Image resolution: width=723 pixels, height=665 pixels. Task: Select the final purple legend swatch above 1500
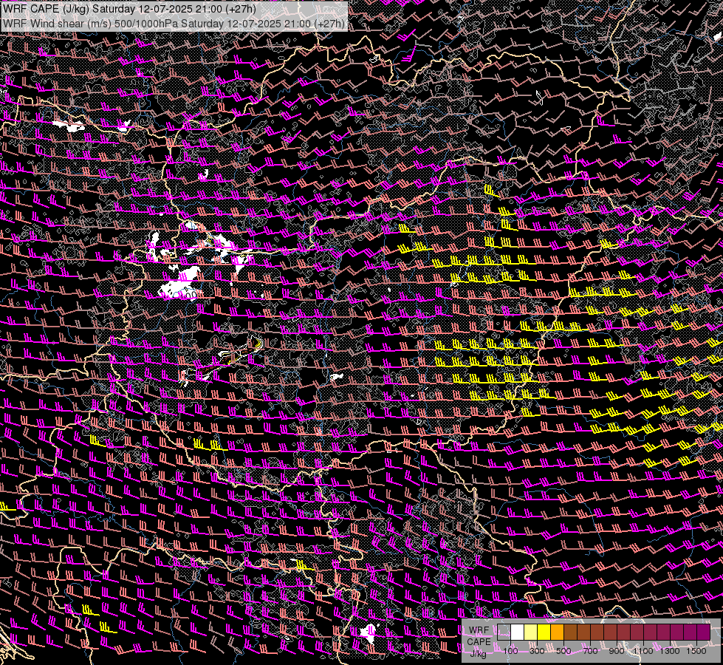(704, 632)
